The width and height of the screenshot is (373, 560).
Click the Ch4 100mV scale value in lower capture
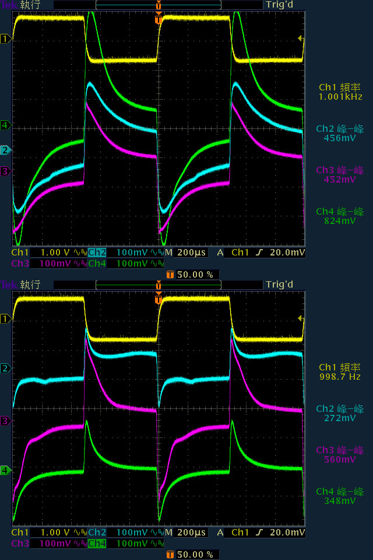coord(132,543)
